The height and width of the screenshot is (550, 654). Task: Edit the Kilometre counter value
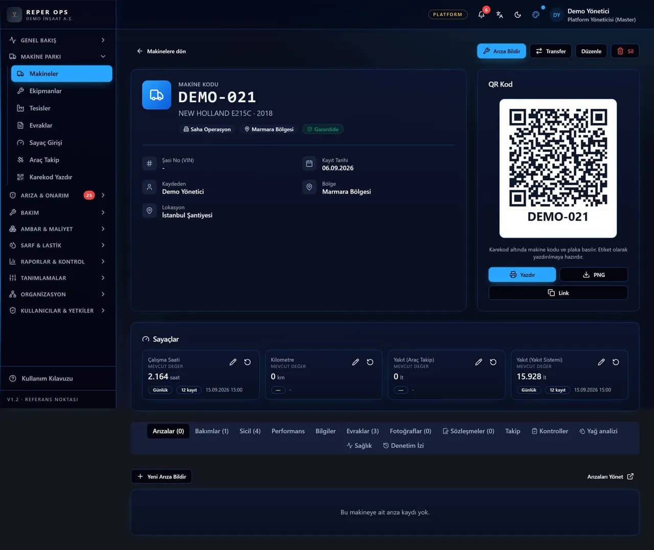tap(356, 362)
